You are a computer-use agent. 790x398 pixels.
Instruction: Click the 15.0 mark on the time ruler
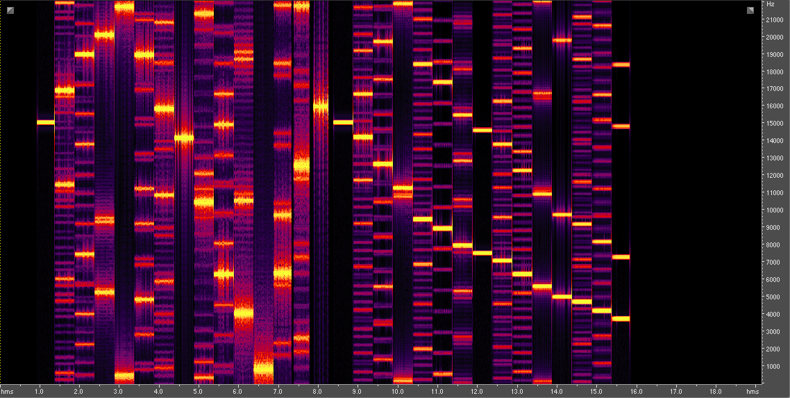(596, 391)
